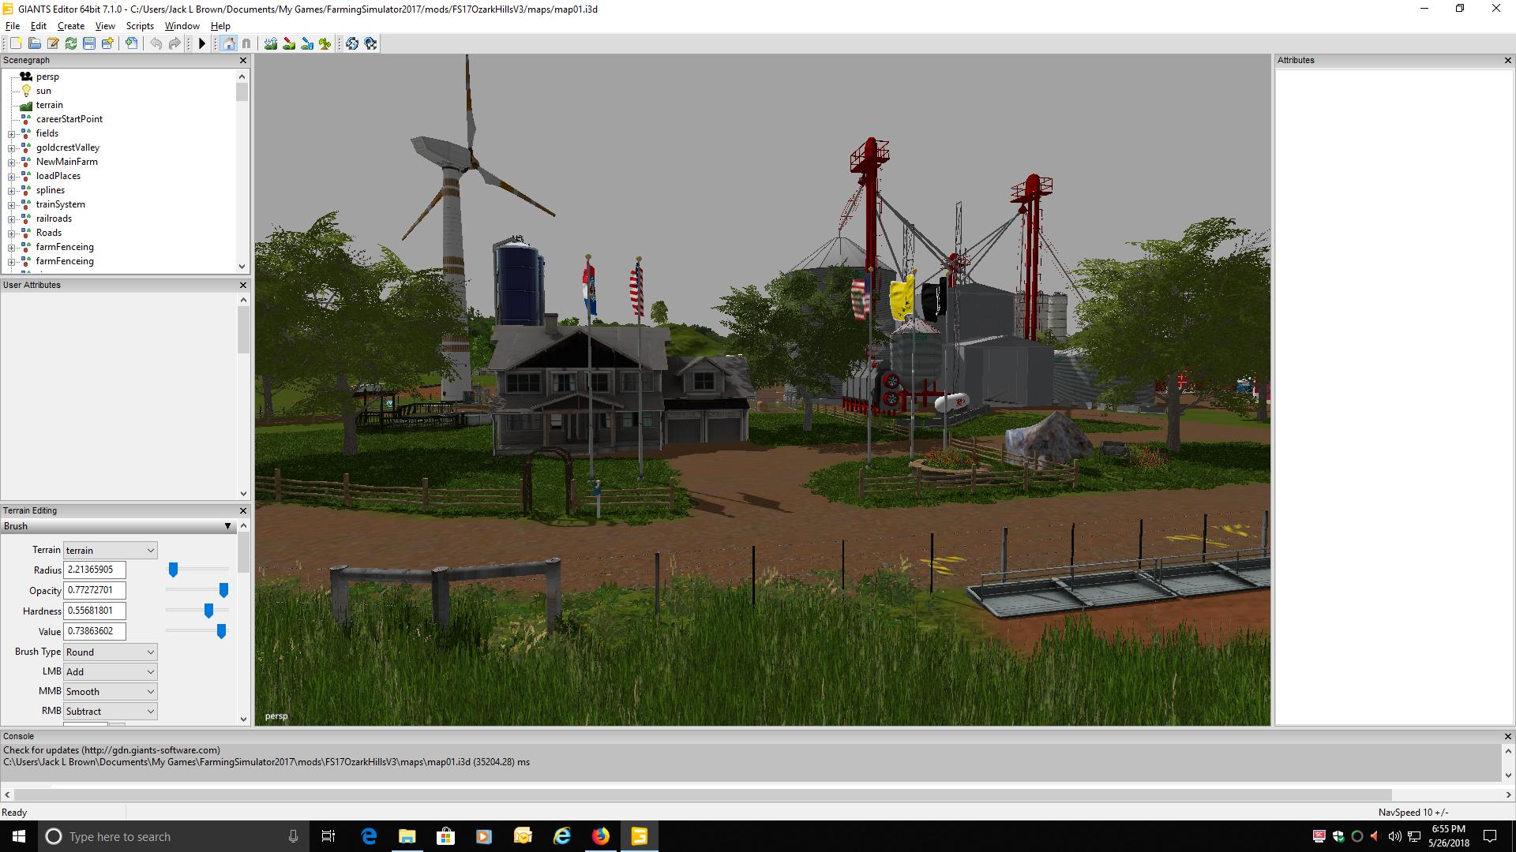Click the Opacity slider handle

(223, 590)
